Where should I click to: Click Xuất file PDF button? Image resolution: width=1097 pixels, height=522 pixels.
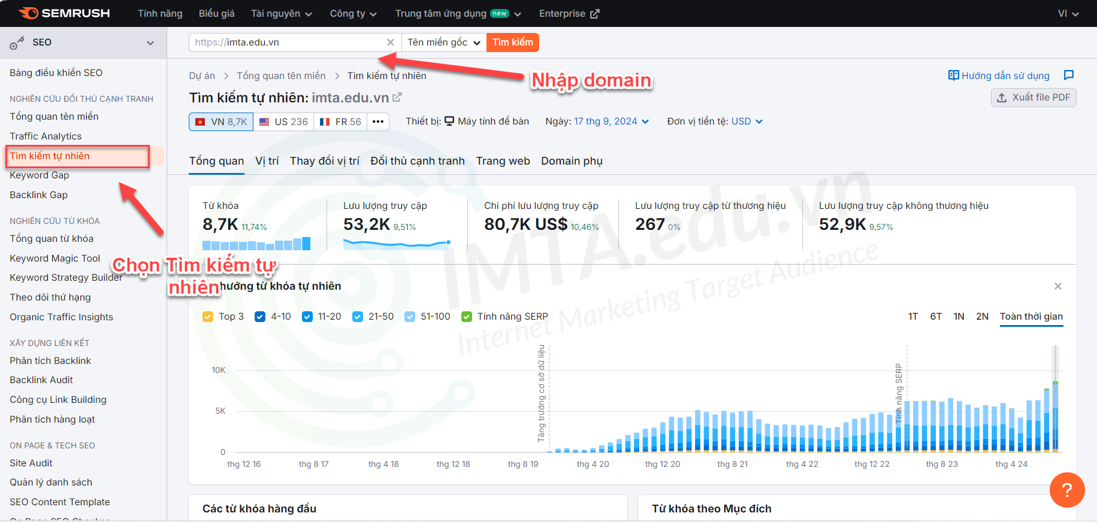pyautogui.click(x=1033, y=98)
